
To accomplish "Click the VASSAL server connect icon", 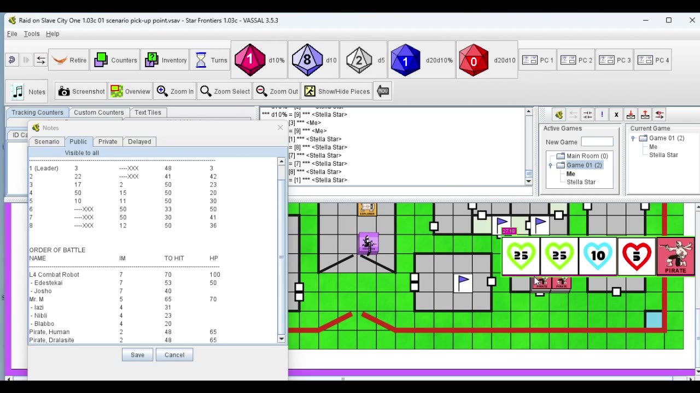I will [559, 115].
